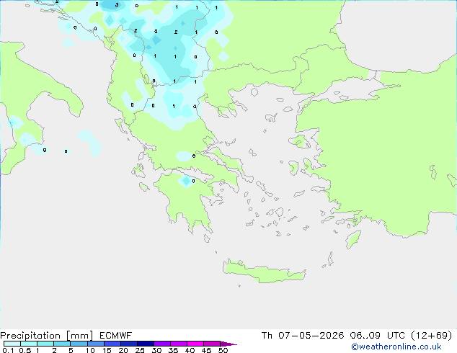The width and height of the screenshot is (457, 353).
Task: Pick the legend swatch between 5 and 10
Action: tap(79, 344)
